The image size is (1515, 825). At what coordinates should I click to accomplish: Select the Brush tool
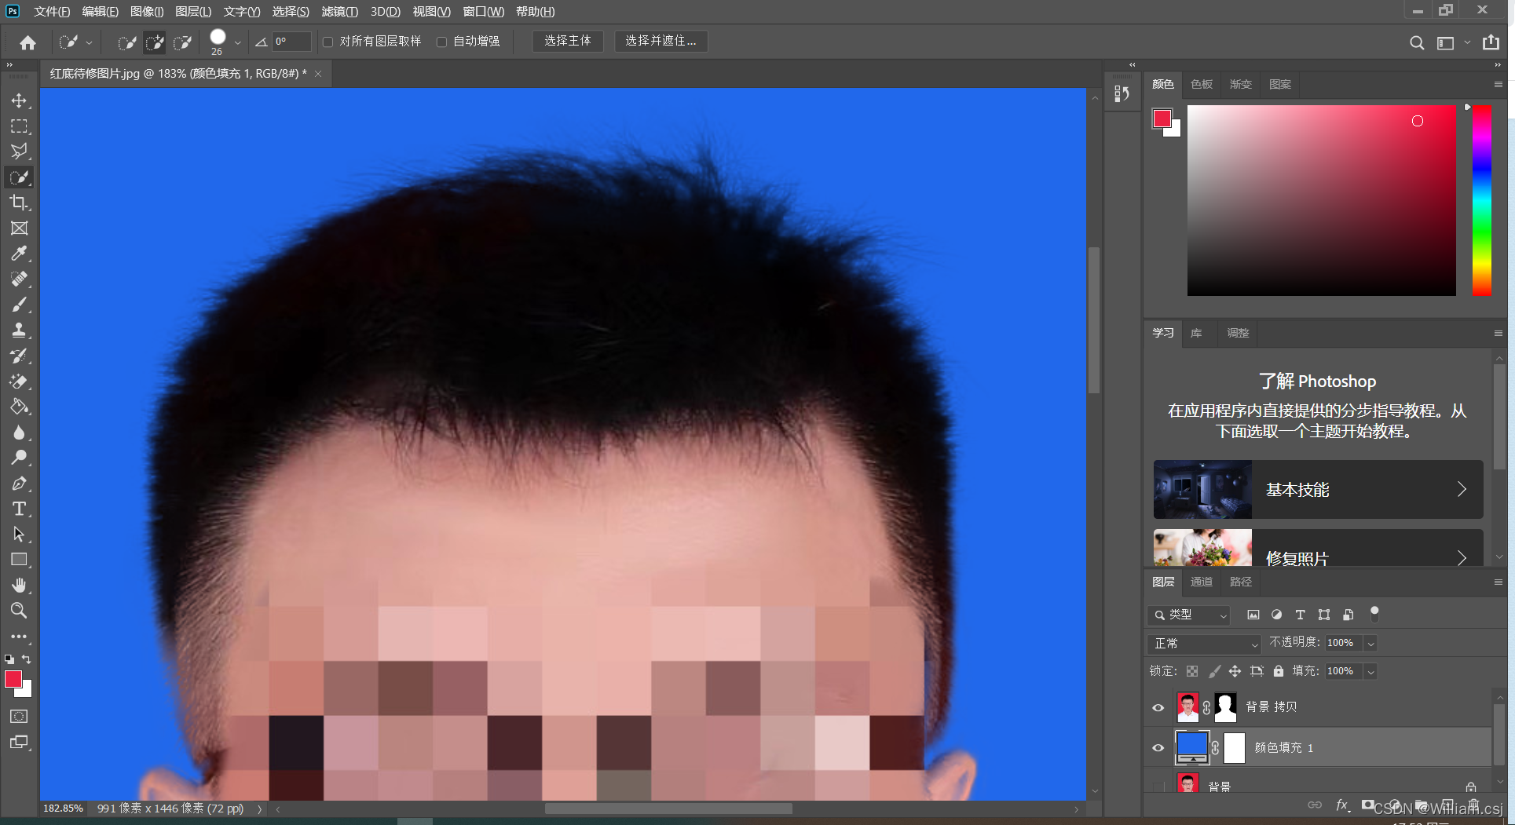tap(19, 305)
